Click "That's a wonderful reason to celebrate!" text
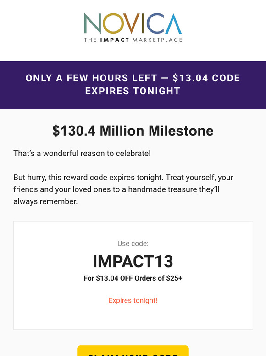 [x=82, y=154]
